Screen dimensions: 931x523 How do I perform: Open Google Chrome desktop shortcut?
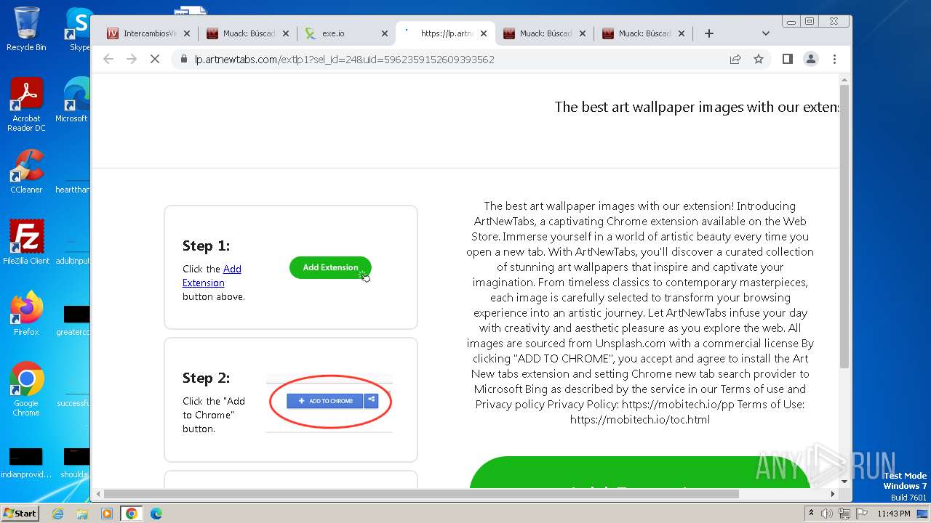26,389
